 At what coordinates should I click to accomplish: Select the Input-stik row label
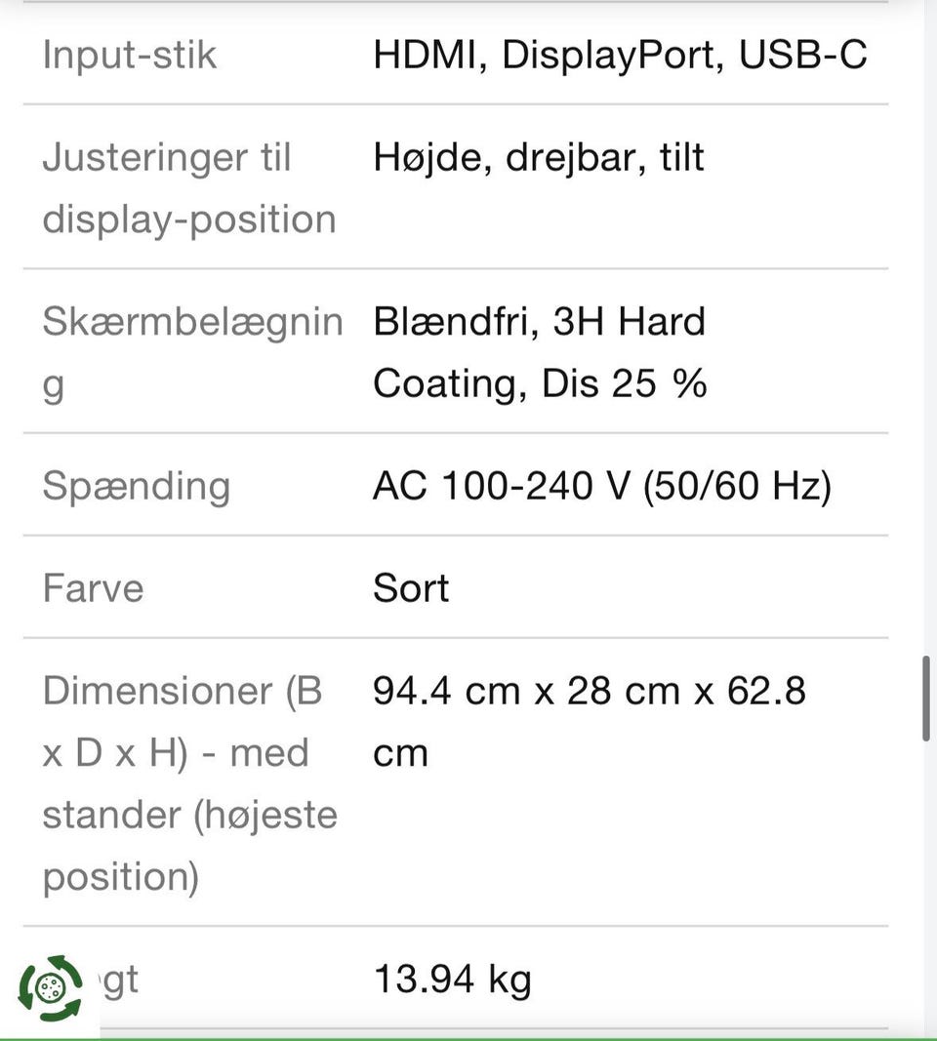129,55
